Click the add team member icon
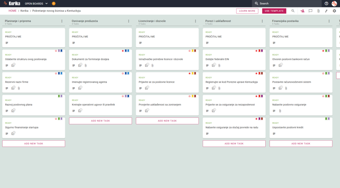The height and width of the screenshot is (188, 340). [x=302, y=11]
